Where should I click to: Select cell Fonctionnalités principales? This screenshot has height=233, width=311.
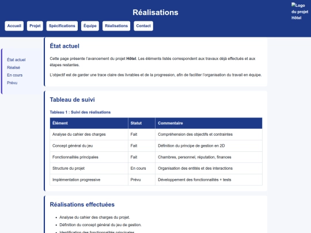[89, 157]
